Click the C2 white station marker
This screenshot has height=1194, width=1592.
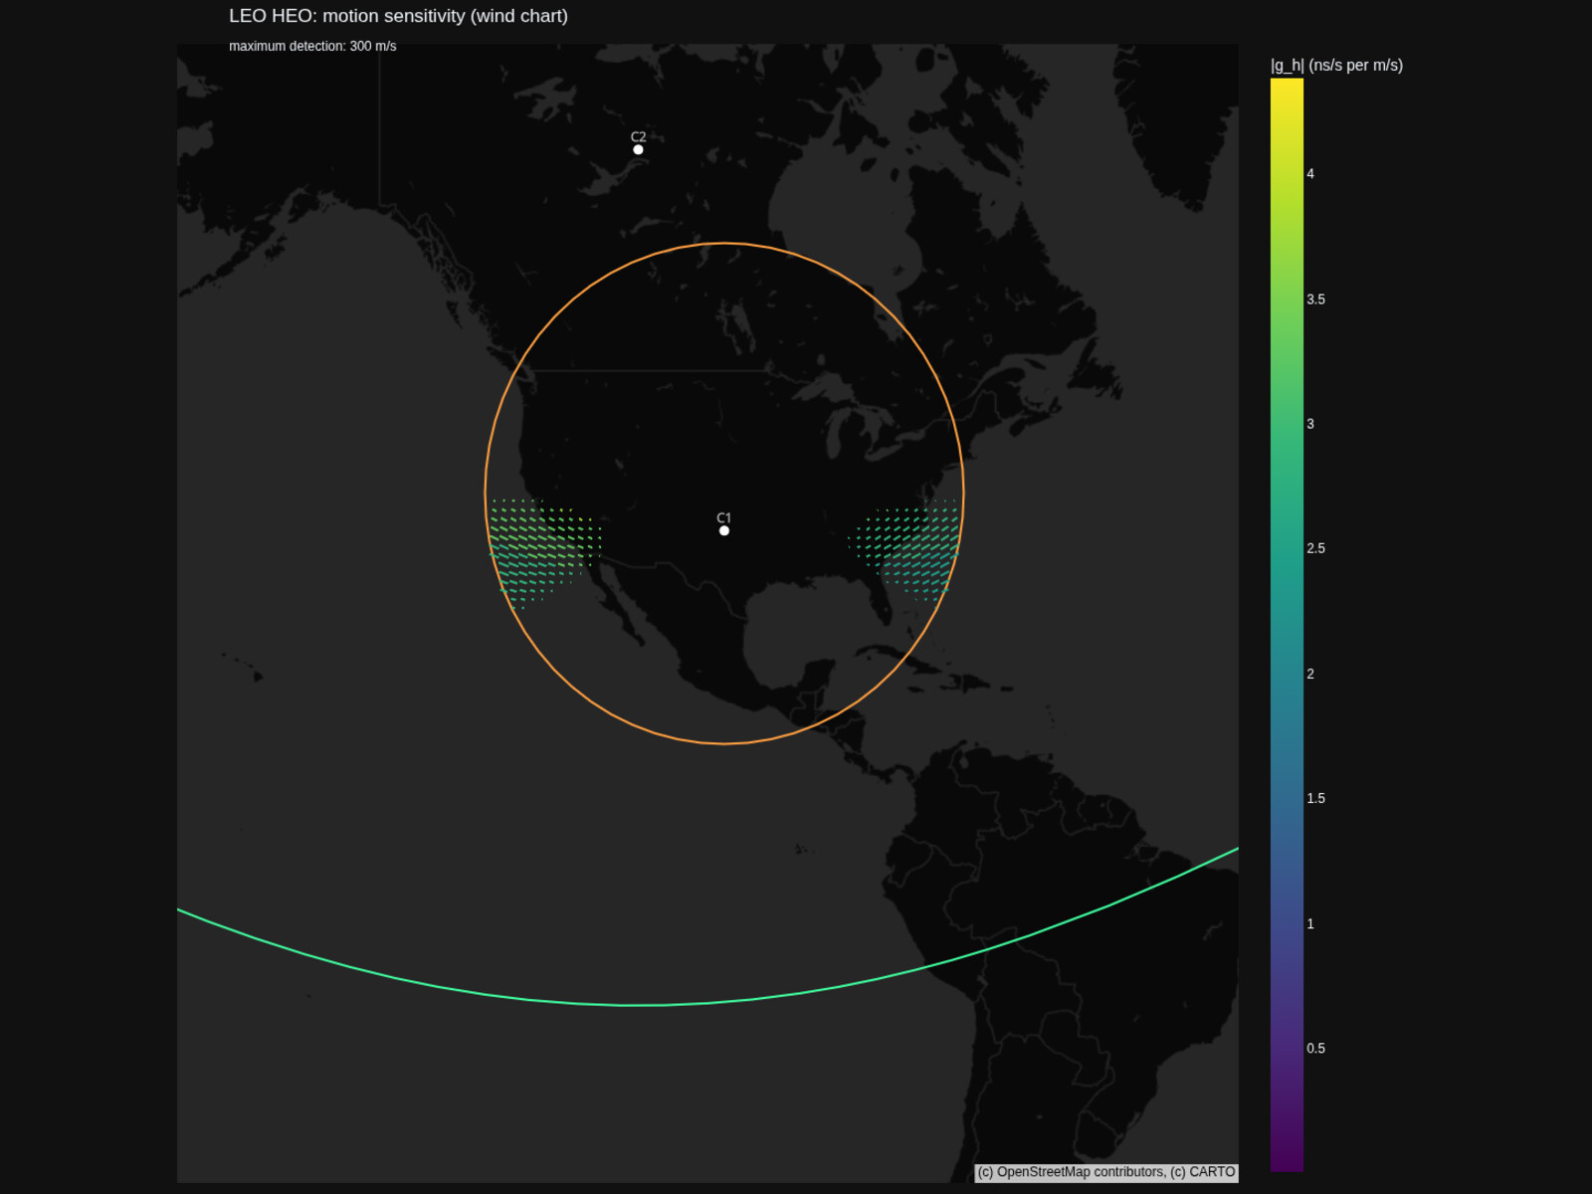(x=638, y=149)
